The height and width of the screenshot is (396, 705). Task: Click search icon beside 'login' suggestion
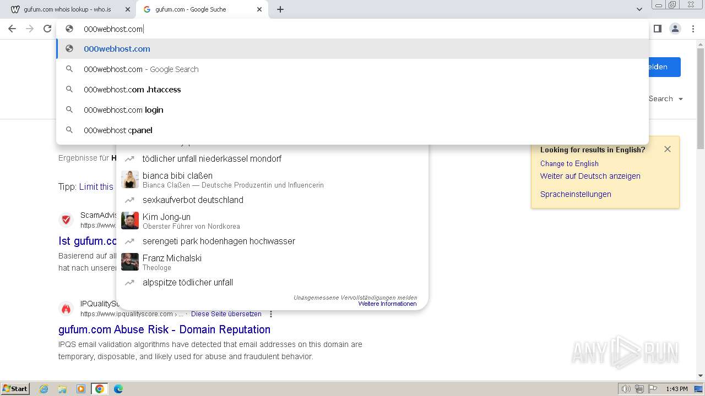click(x=69, y=110)
